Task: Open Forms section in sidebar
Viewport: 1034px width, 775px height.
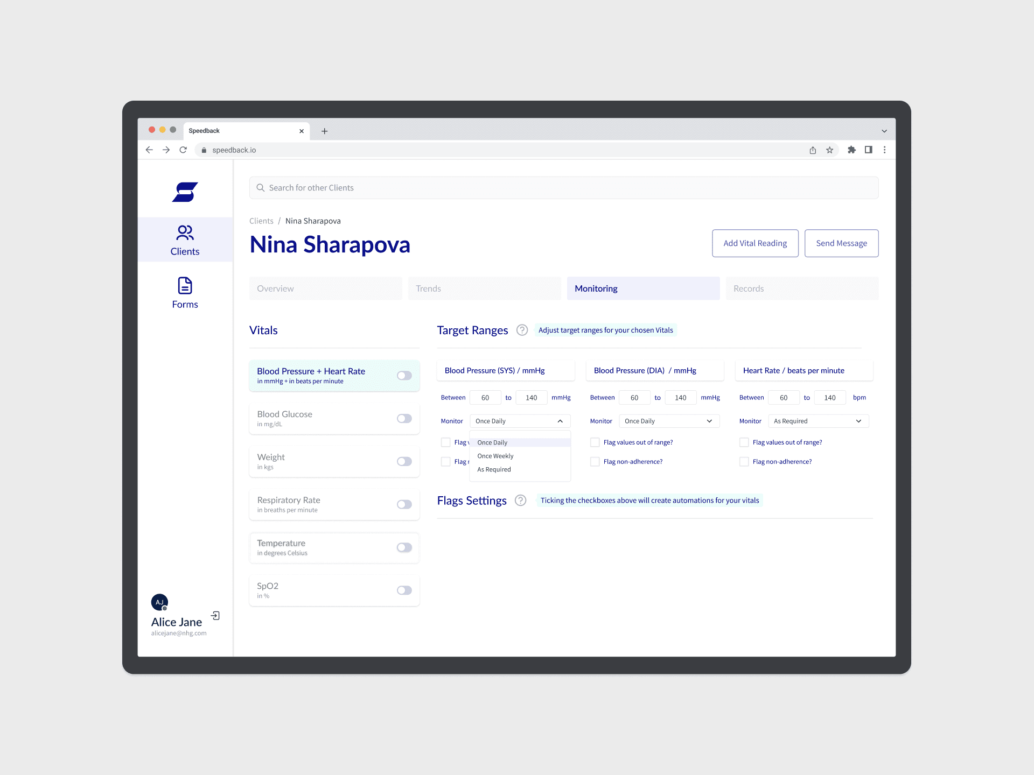Action: [185, 293]
